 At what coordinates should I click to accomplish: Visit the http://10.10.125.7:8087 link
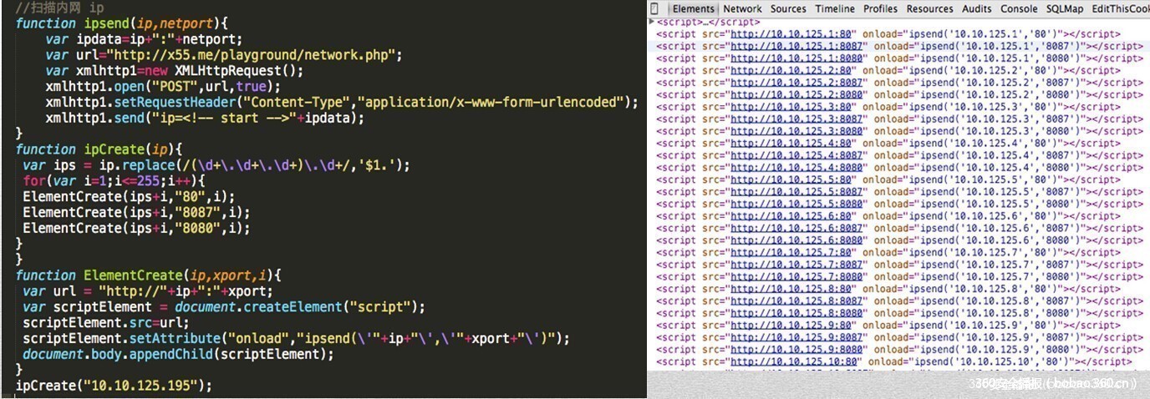coord(796,265)
